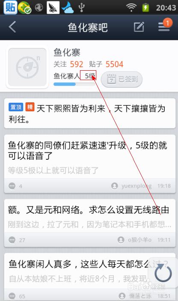Screen dimensions: 178x301
Task: Open the post about 5级 voice upgrade
Action: coord(90,164)
